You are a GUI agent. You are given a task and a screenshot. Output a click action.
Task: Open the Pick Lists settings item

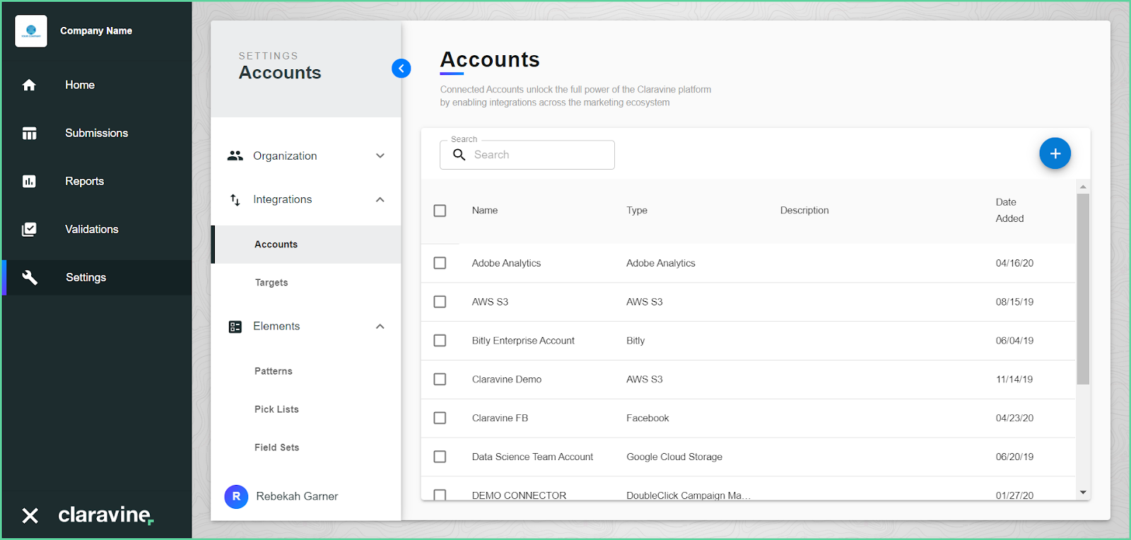[x=276, y=409]
